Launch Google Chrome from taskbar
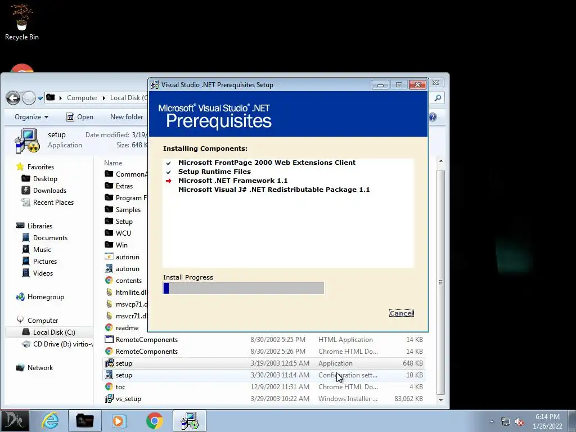This screenshot has width=576, height=432. (x=154, y=421)
